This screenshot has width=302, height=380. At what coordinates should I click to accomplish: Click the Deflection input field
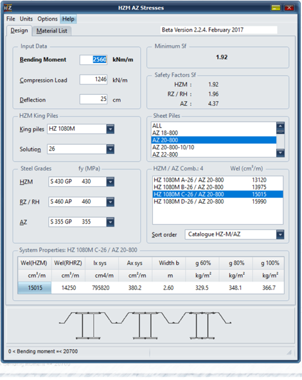[x=94, y=99]
